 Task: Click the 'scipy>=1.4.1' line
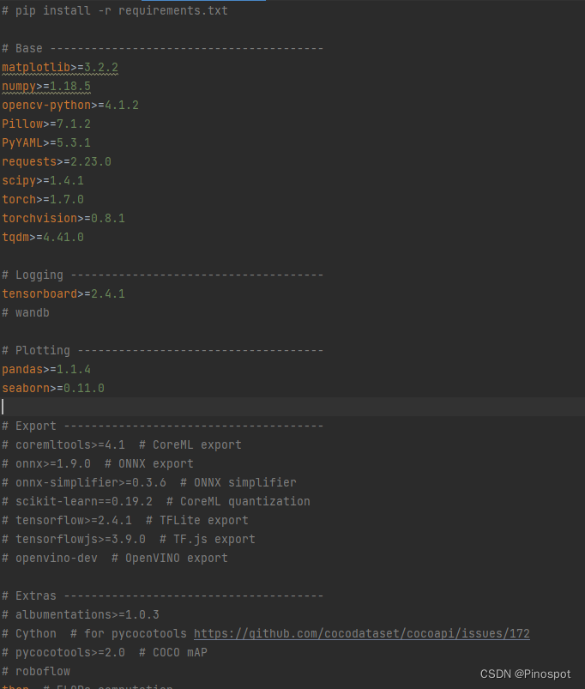43,180
